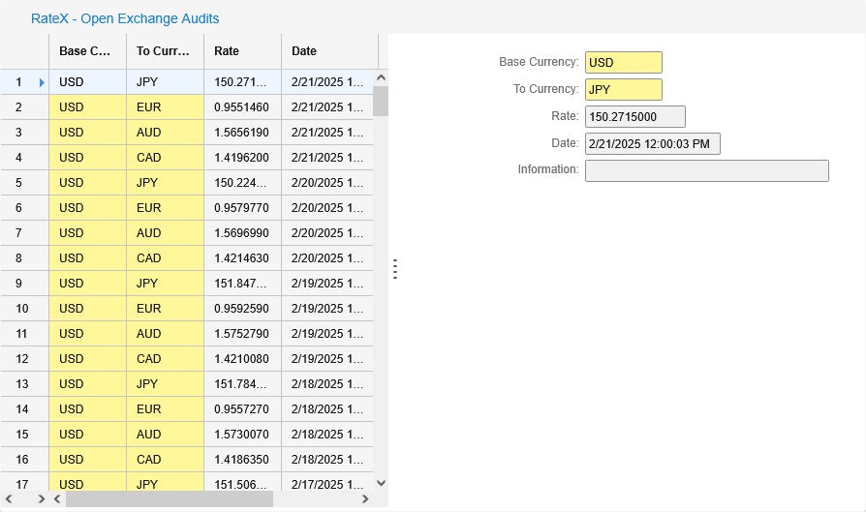Click the right chevron below row headers
Viewport: 866px width, 512px height.
coord(41,499)
